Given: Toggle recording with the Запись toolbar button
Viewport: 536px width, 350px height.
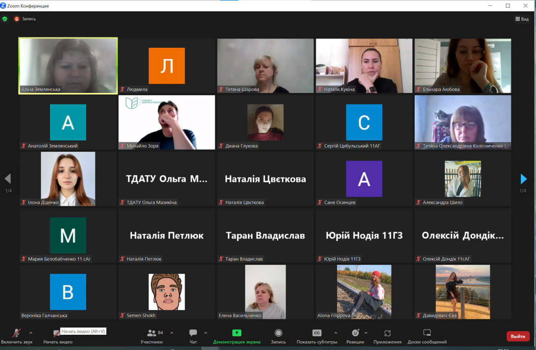Looking at the screenshot, I should 278,336.
